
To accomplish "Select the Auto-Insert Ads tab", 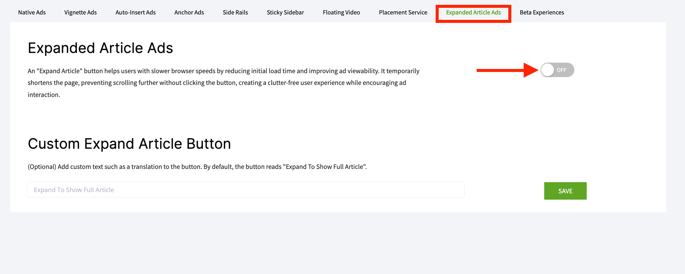I will tap(136, 12).
